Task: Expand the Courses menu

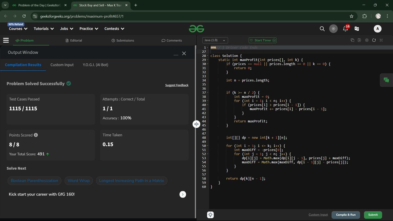Action: click(x=18, y=29)
